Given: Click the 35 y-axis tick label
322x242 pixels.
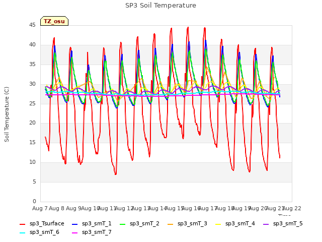Looking at the screenshot, I should [32, 64].
